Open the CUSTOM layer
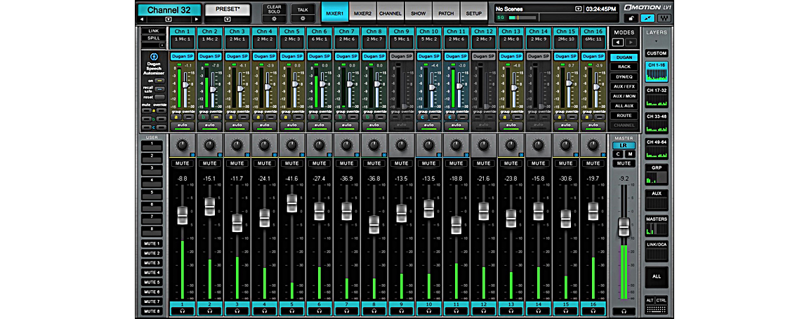 click(x=657, y=53)
